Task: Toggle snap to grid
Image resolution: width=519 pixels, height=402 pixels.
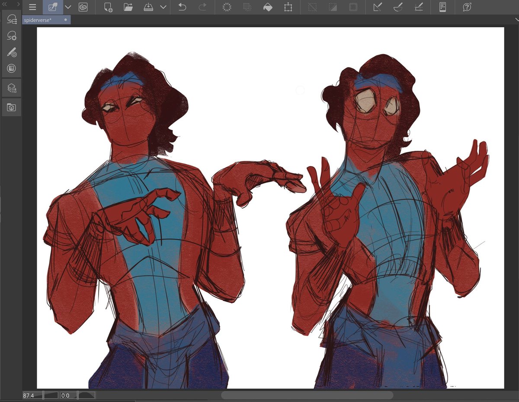Action: (418, 7)
